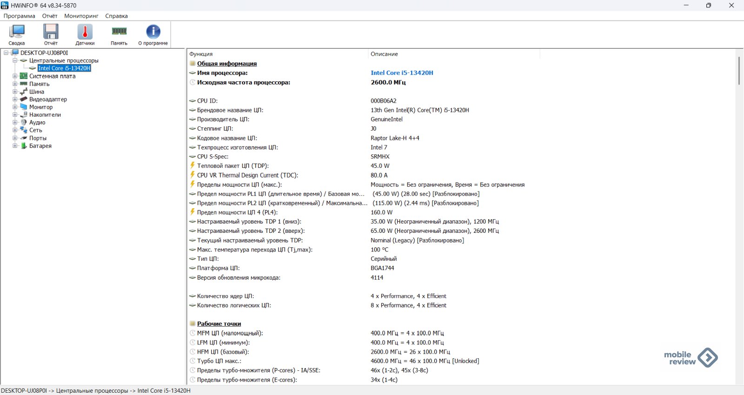Select the Батарея battery tree icon
The image size is (744, 395).
(24, 146)
